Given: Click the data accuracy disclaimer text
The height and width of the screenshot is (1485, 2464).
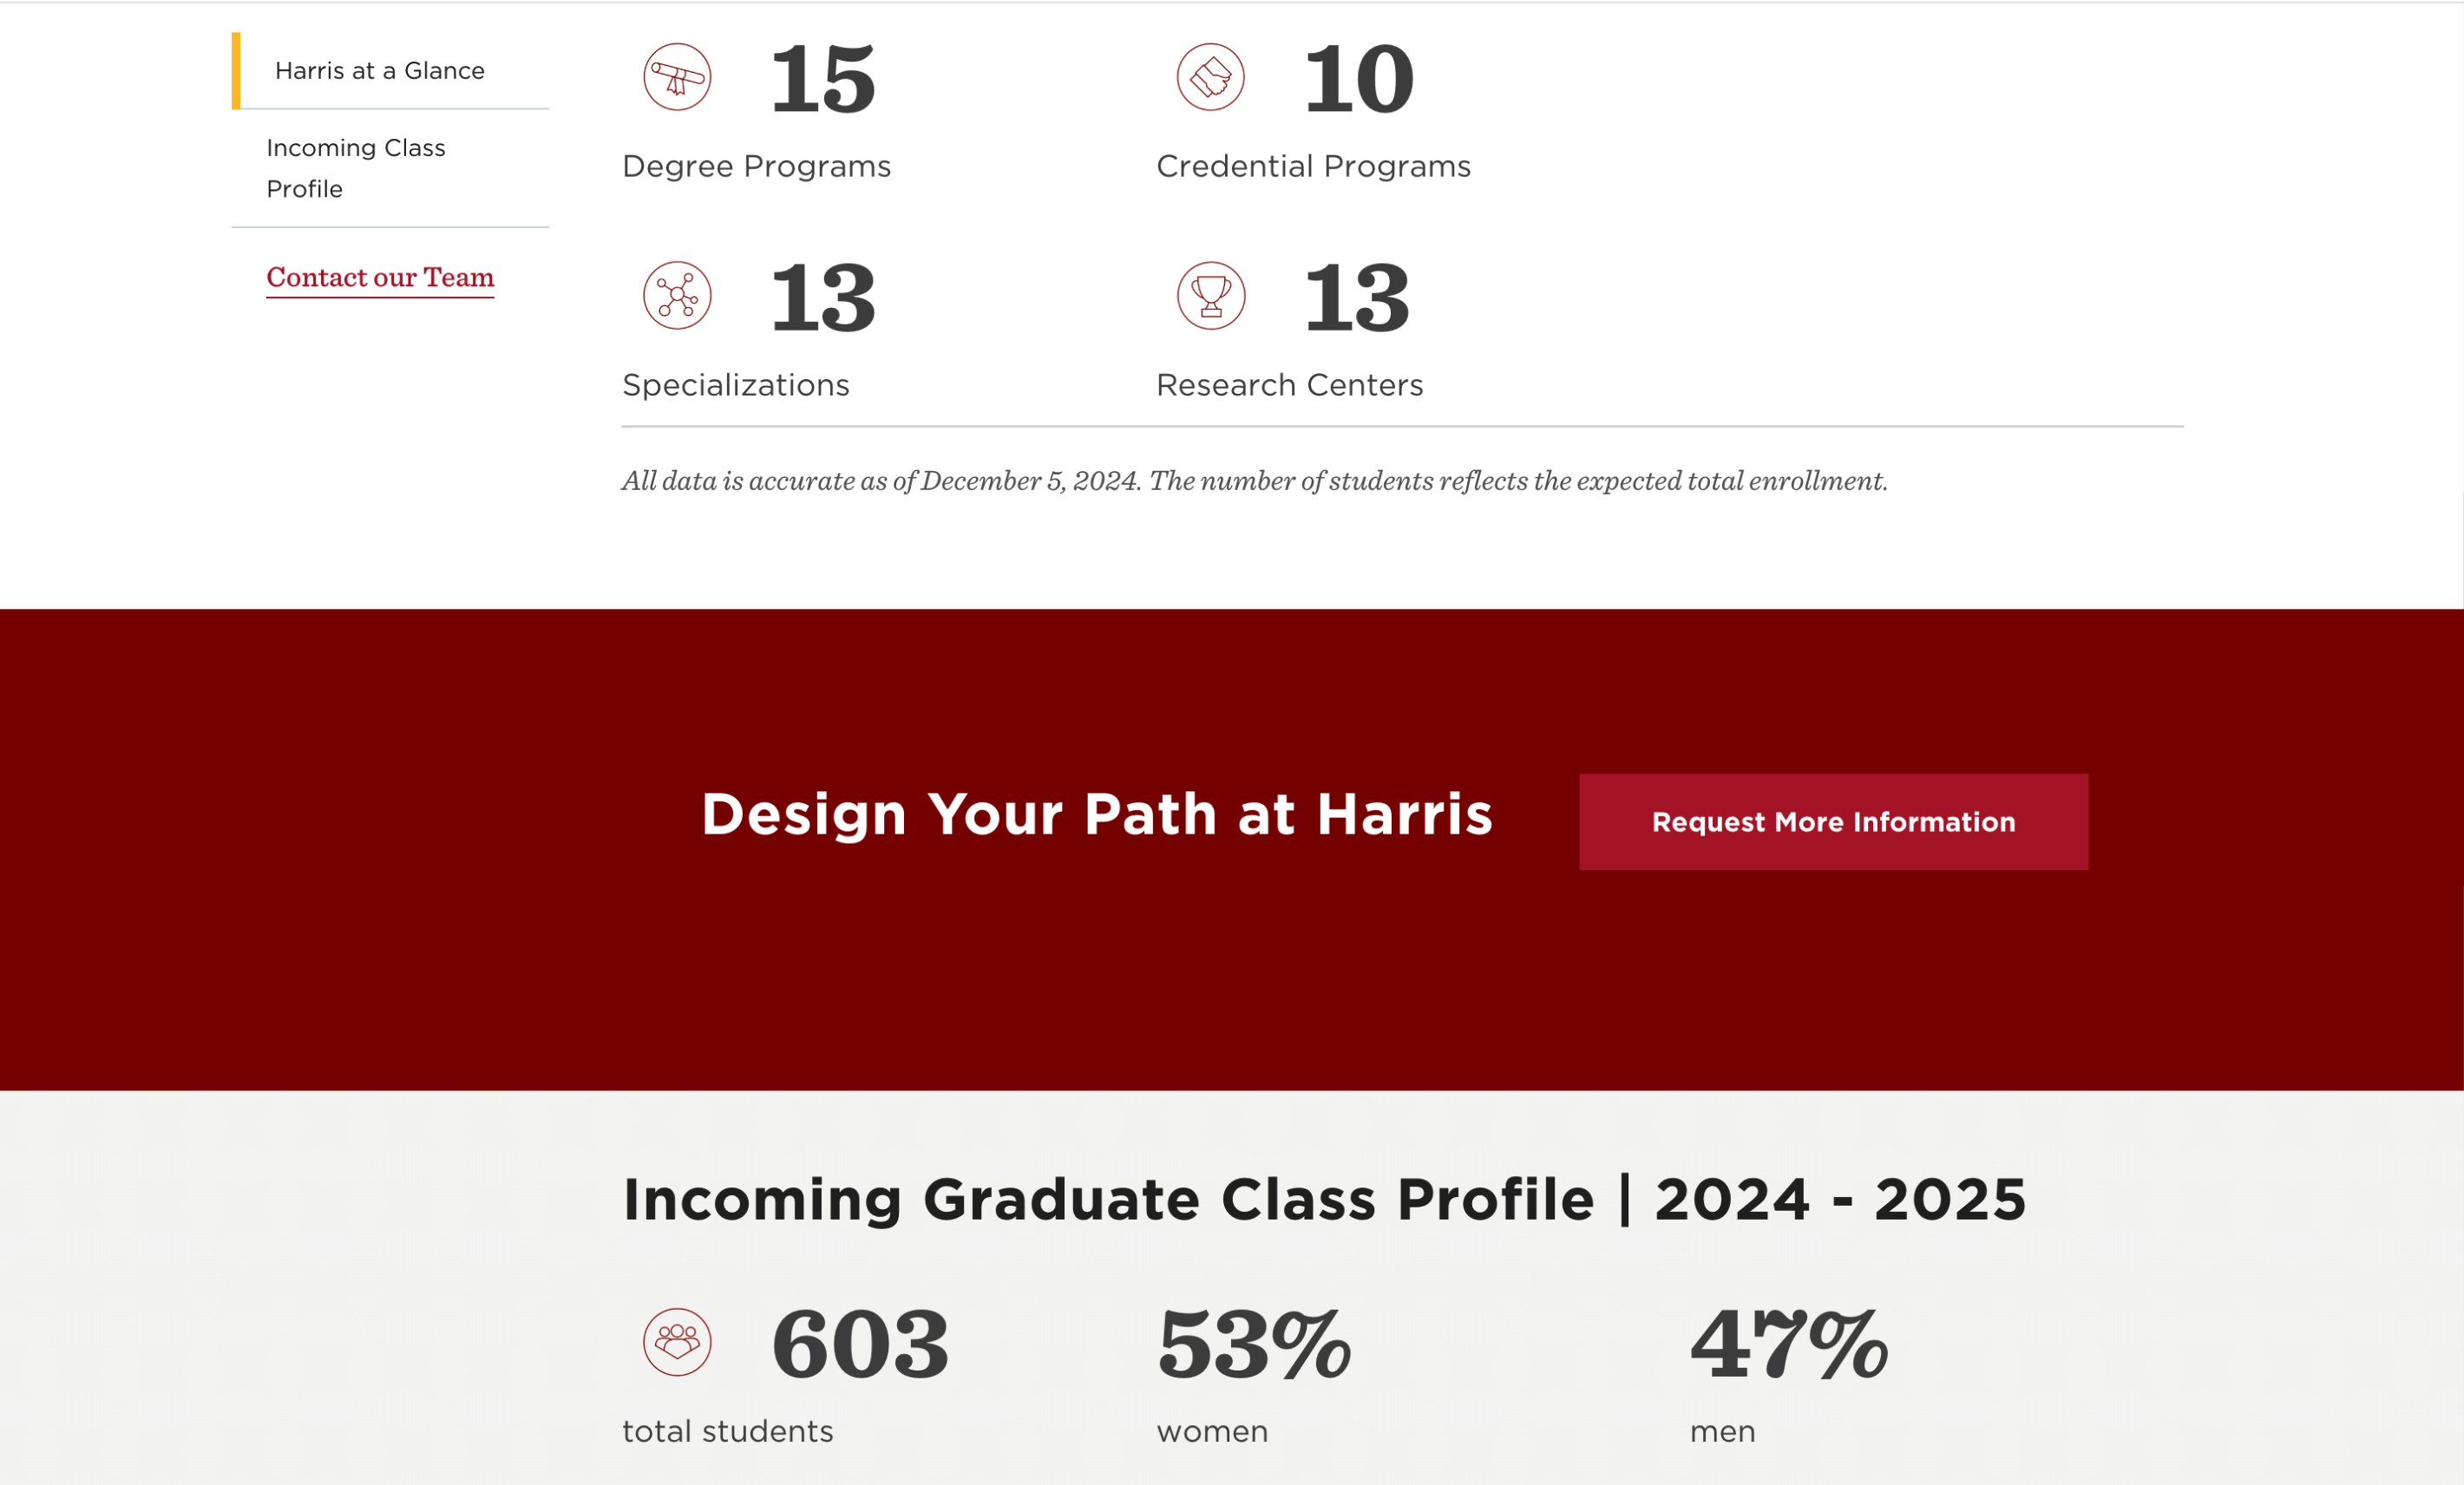Looking at the screenshot, I should [x=1254, y=481].
